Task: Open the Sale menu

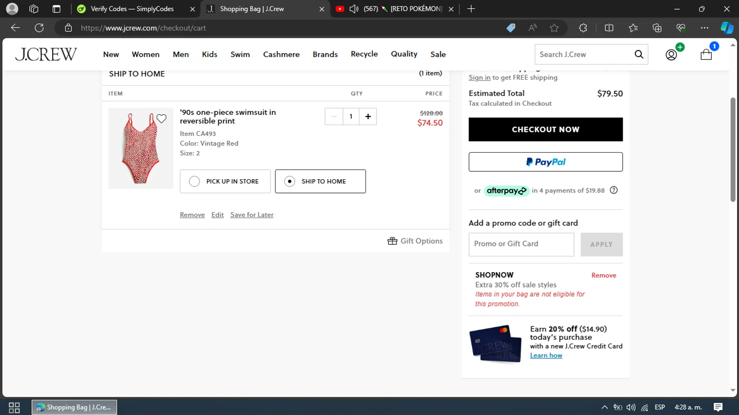Action: click(x=438, y=54)
